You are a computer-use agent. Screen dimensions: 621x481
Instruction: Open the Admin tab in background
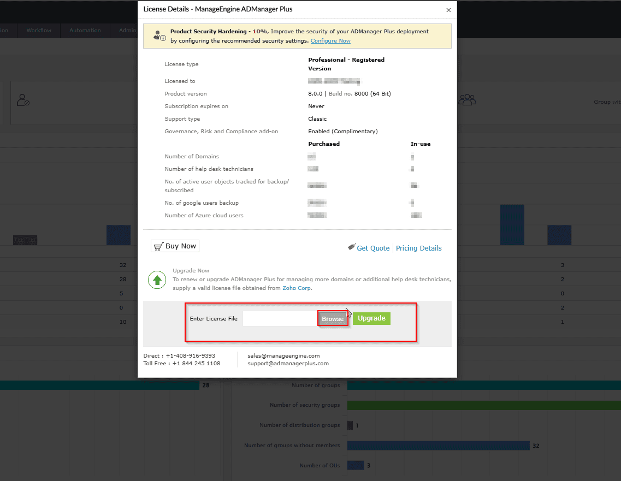coord(127,31)
